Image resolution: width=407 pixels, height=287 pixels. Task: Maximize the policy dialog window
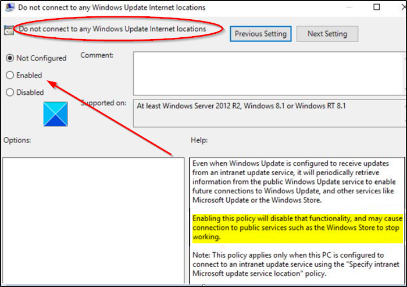[x=377, y=7]
